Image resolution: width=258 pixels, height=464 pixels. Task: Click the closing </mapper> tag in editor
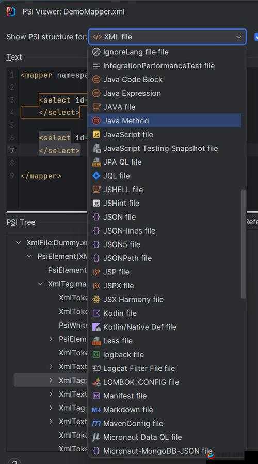tap(41, 176)
